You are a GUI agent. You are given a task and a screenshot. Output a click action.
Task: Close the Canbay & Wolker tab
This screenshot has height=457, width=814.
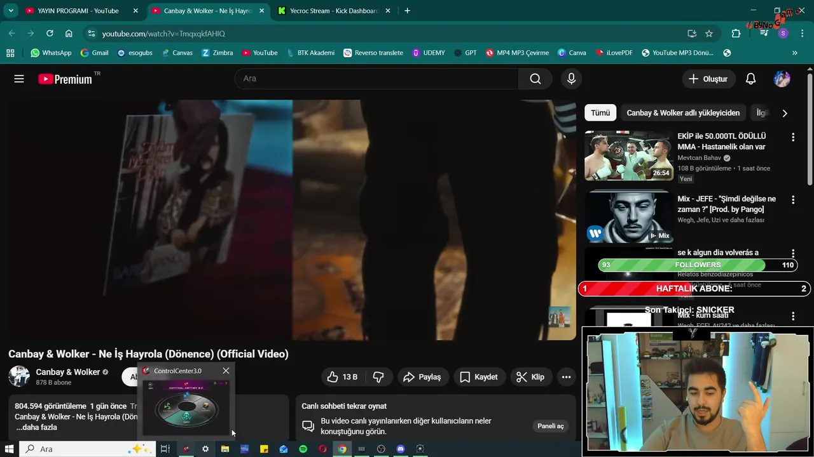click(x=261, y=11)
